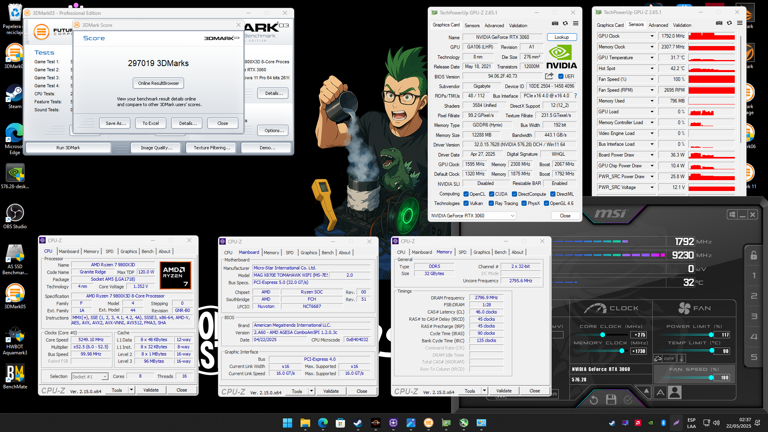Open the Steam desktop icon

coord(15,96)
